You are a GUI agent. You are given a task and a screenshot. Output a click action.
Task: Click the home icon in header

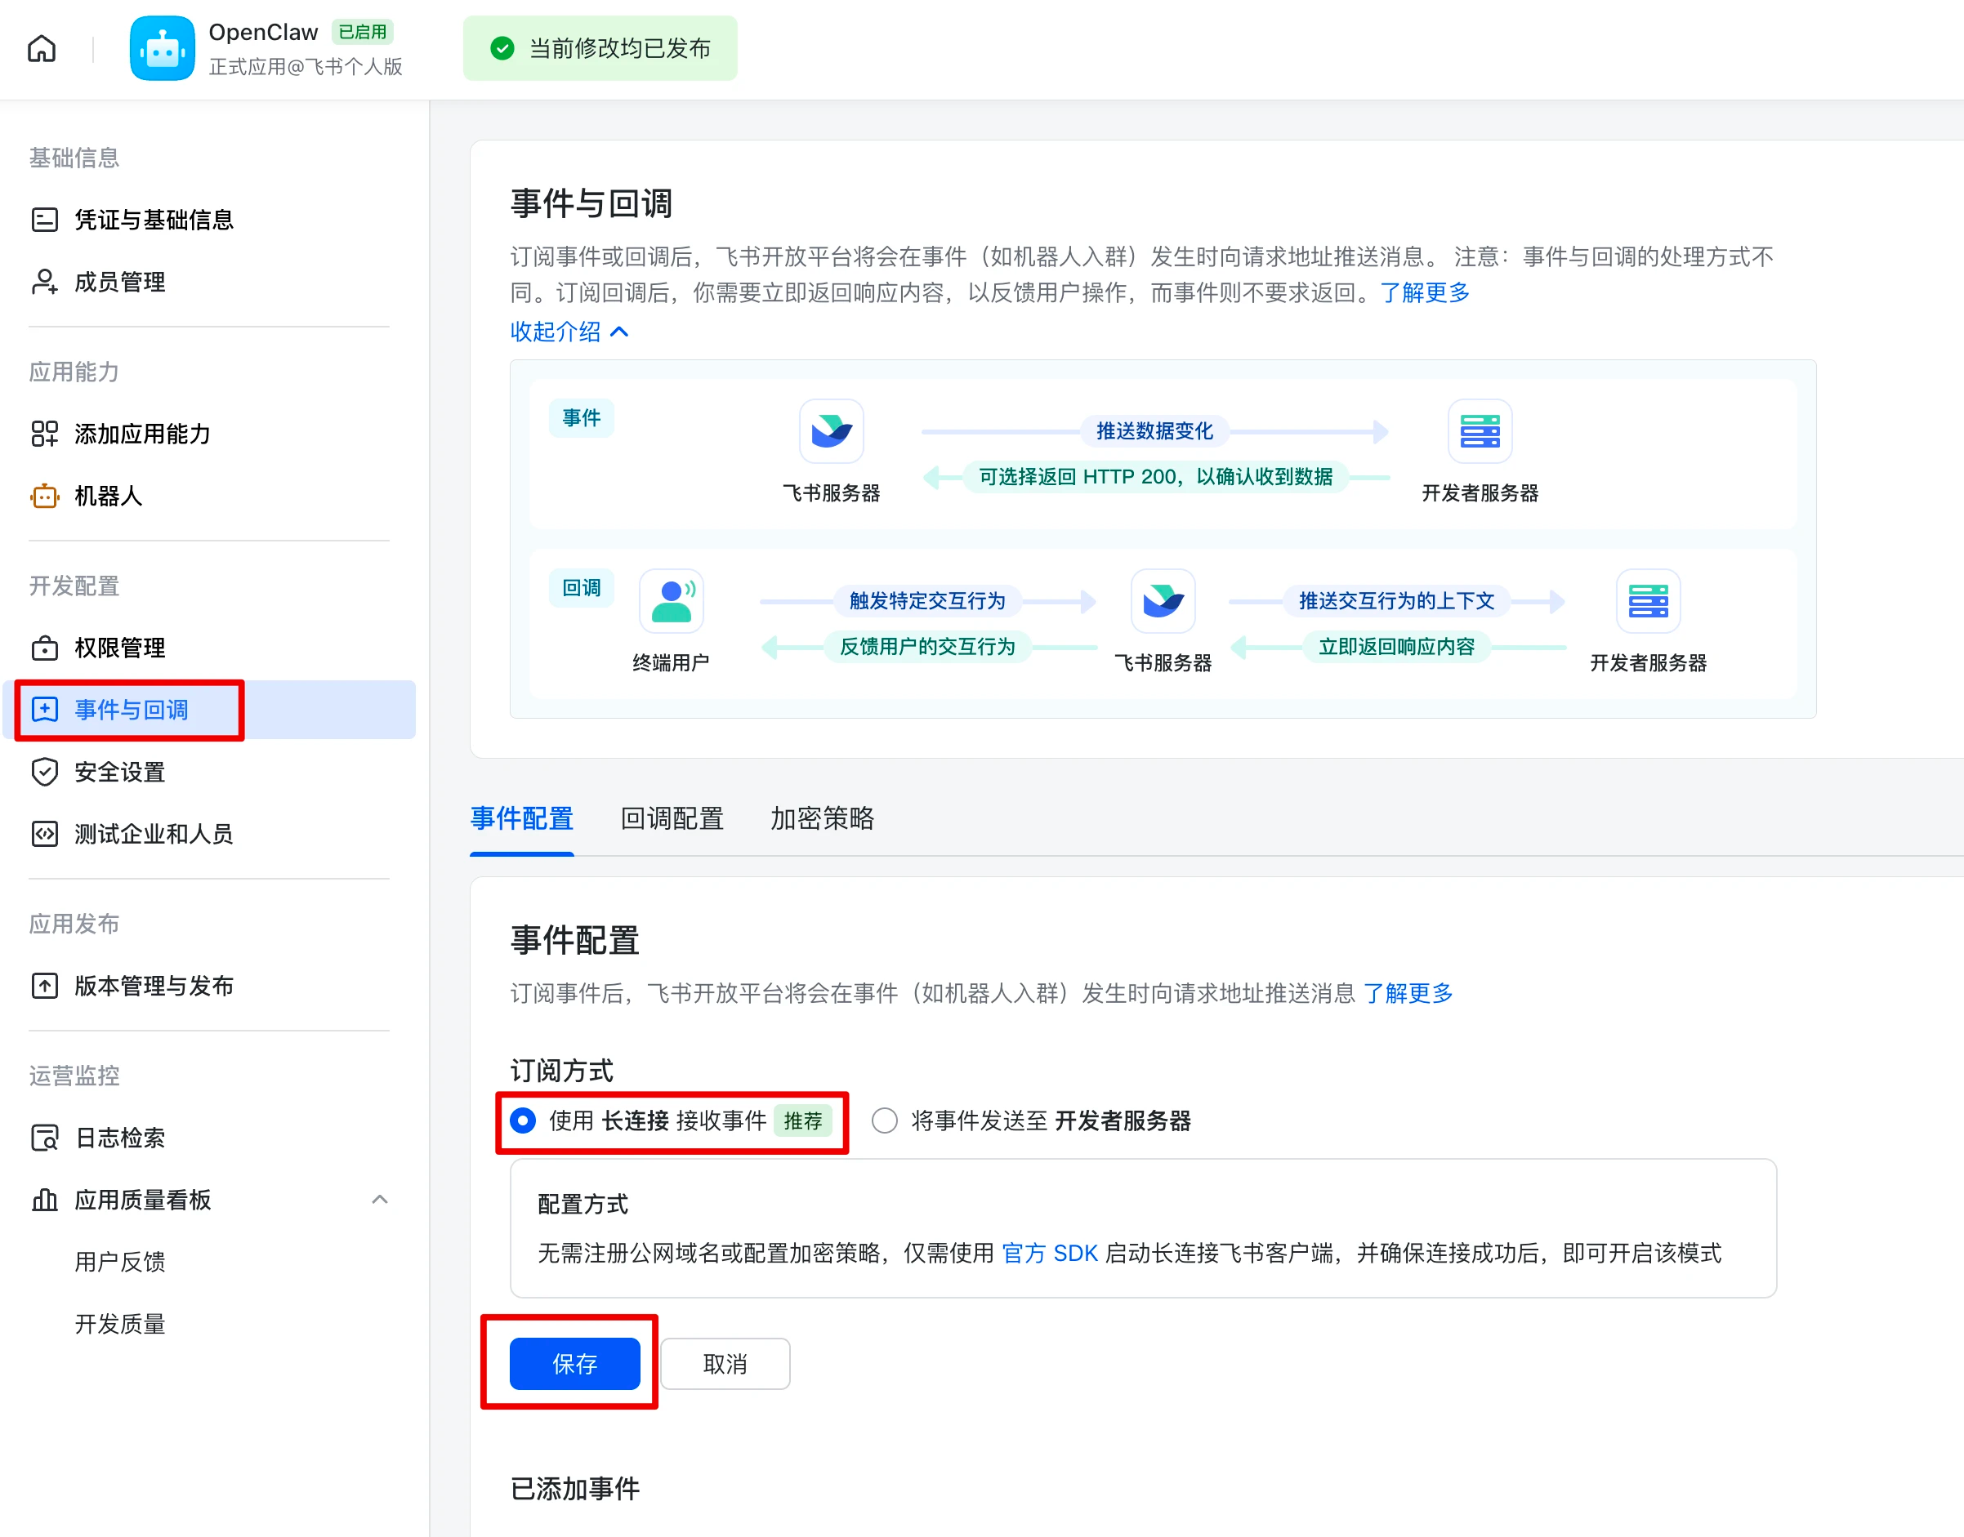42,49
